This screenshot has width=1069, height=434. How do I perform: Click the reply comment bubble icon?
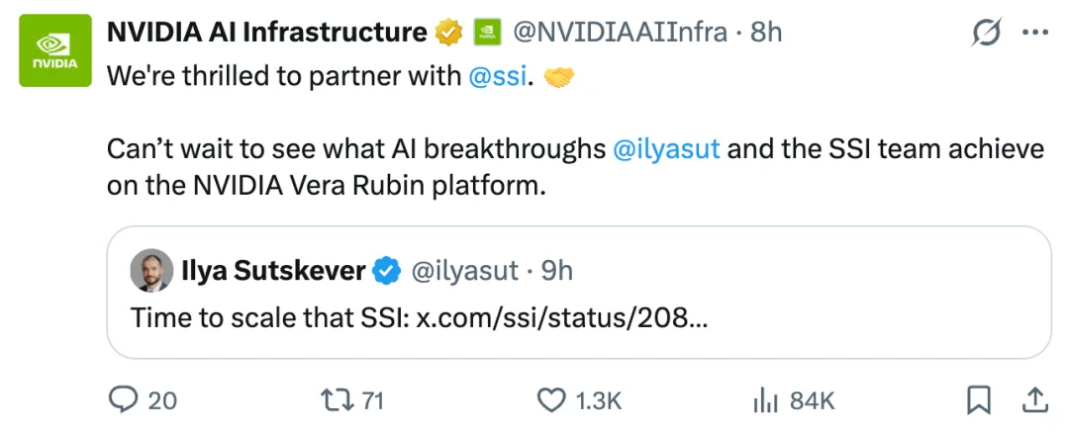point(123,400)
